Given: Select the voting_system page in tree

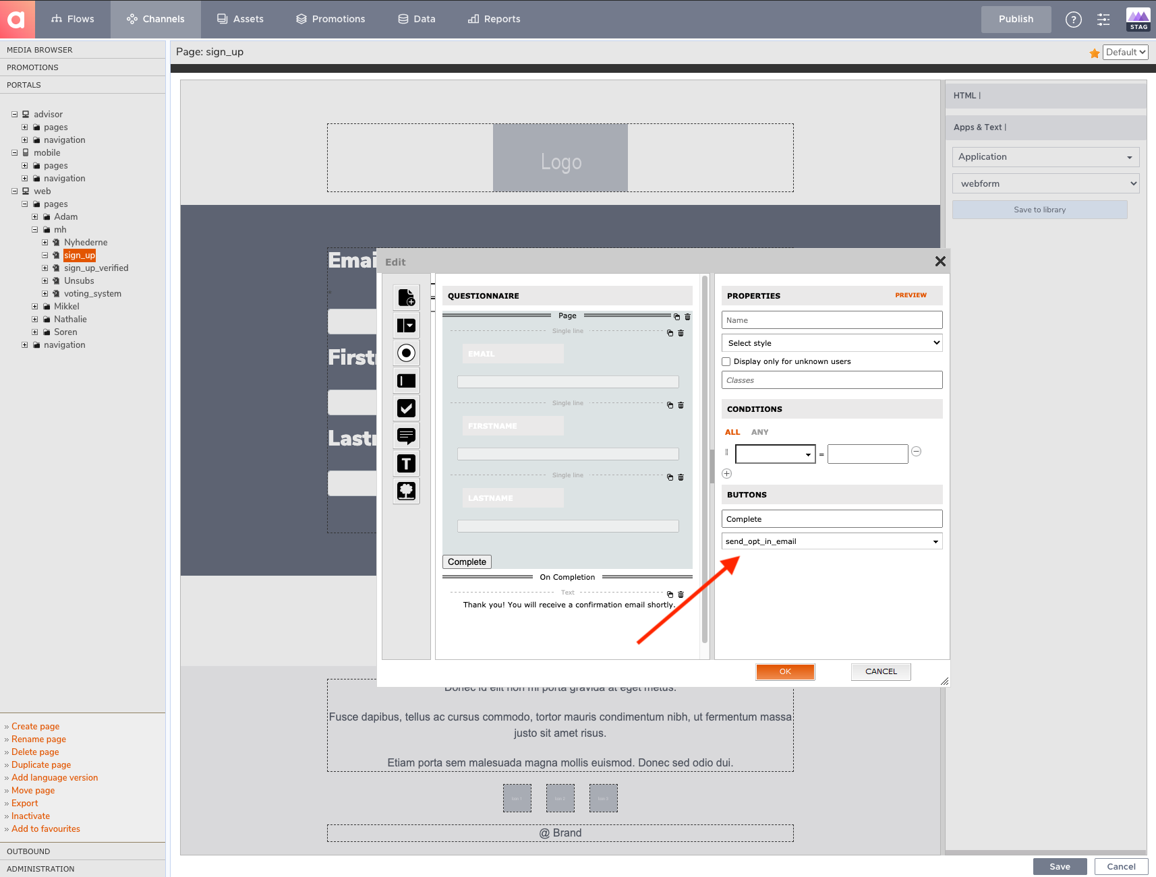Looking at the screenshot, I should [92, 294].
